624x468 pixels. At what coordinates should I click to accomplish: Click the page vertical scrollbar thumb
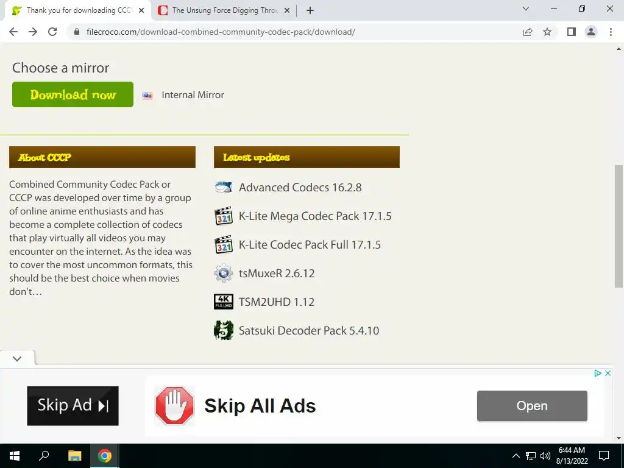coord(619,226)
